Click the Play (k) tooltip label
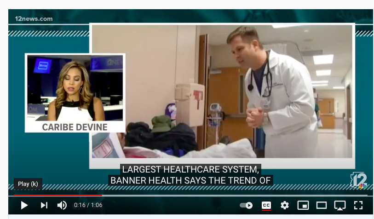The width and height of the screenshot is (374, 219). pos(28,184)
